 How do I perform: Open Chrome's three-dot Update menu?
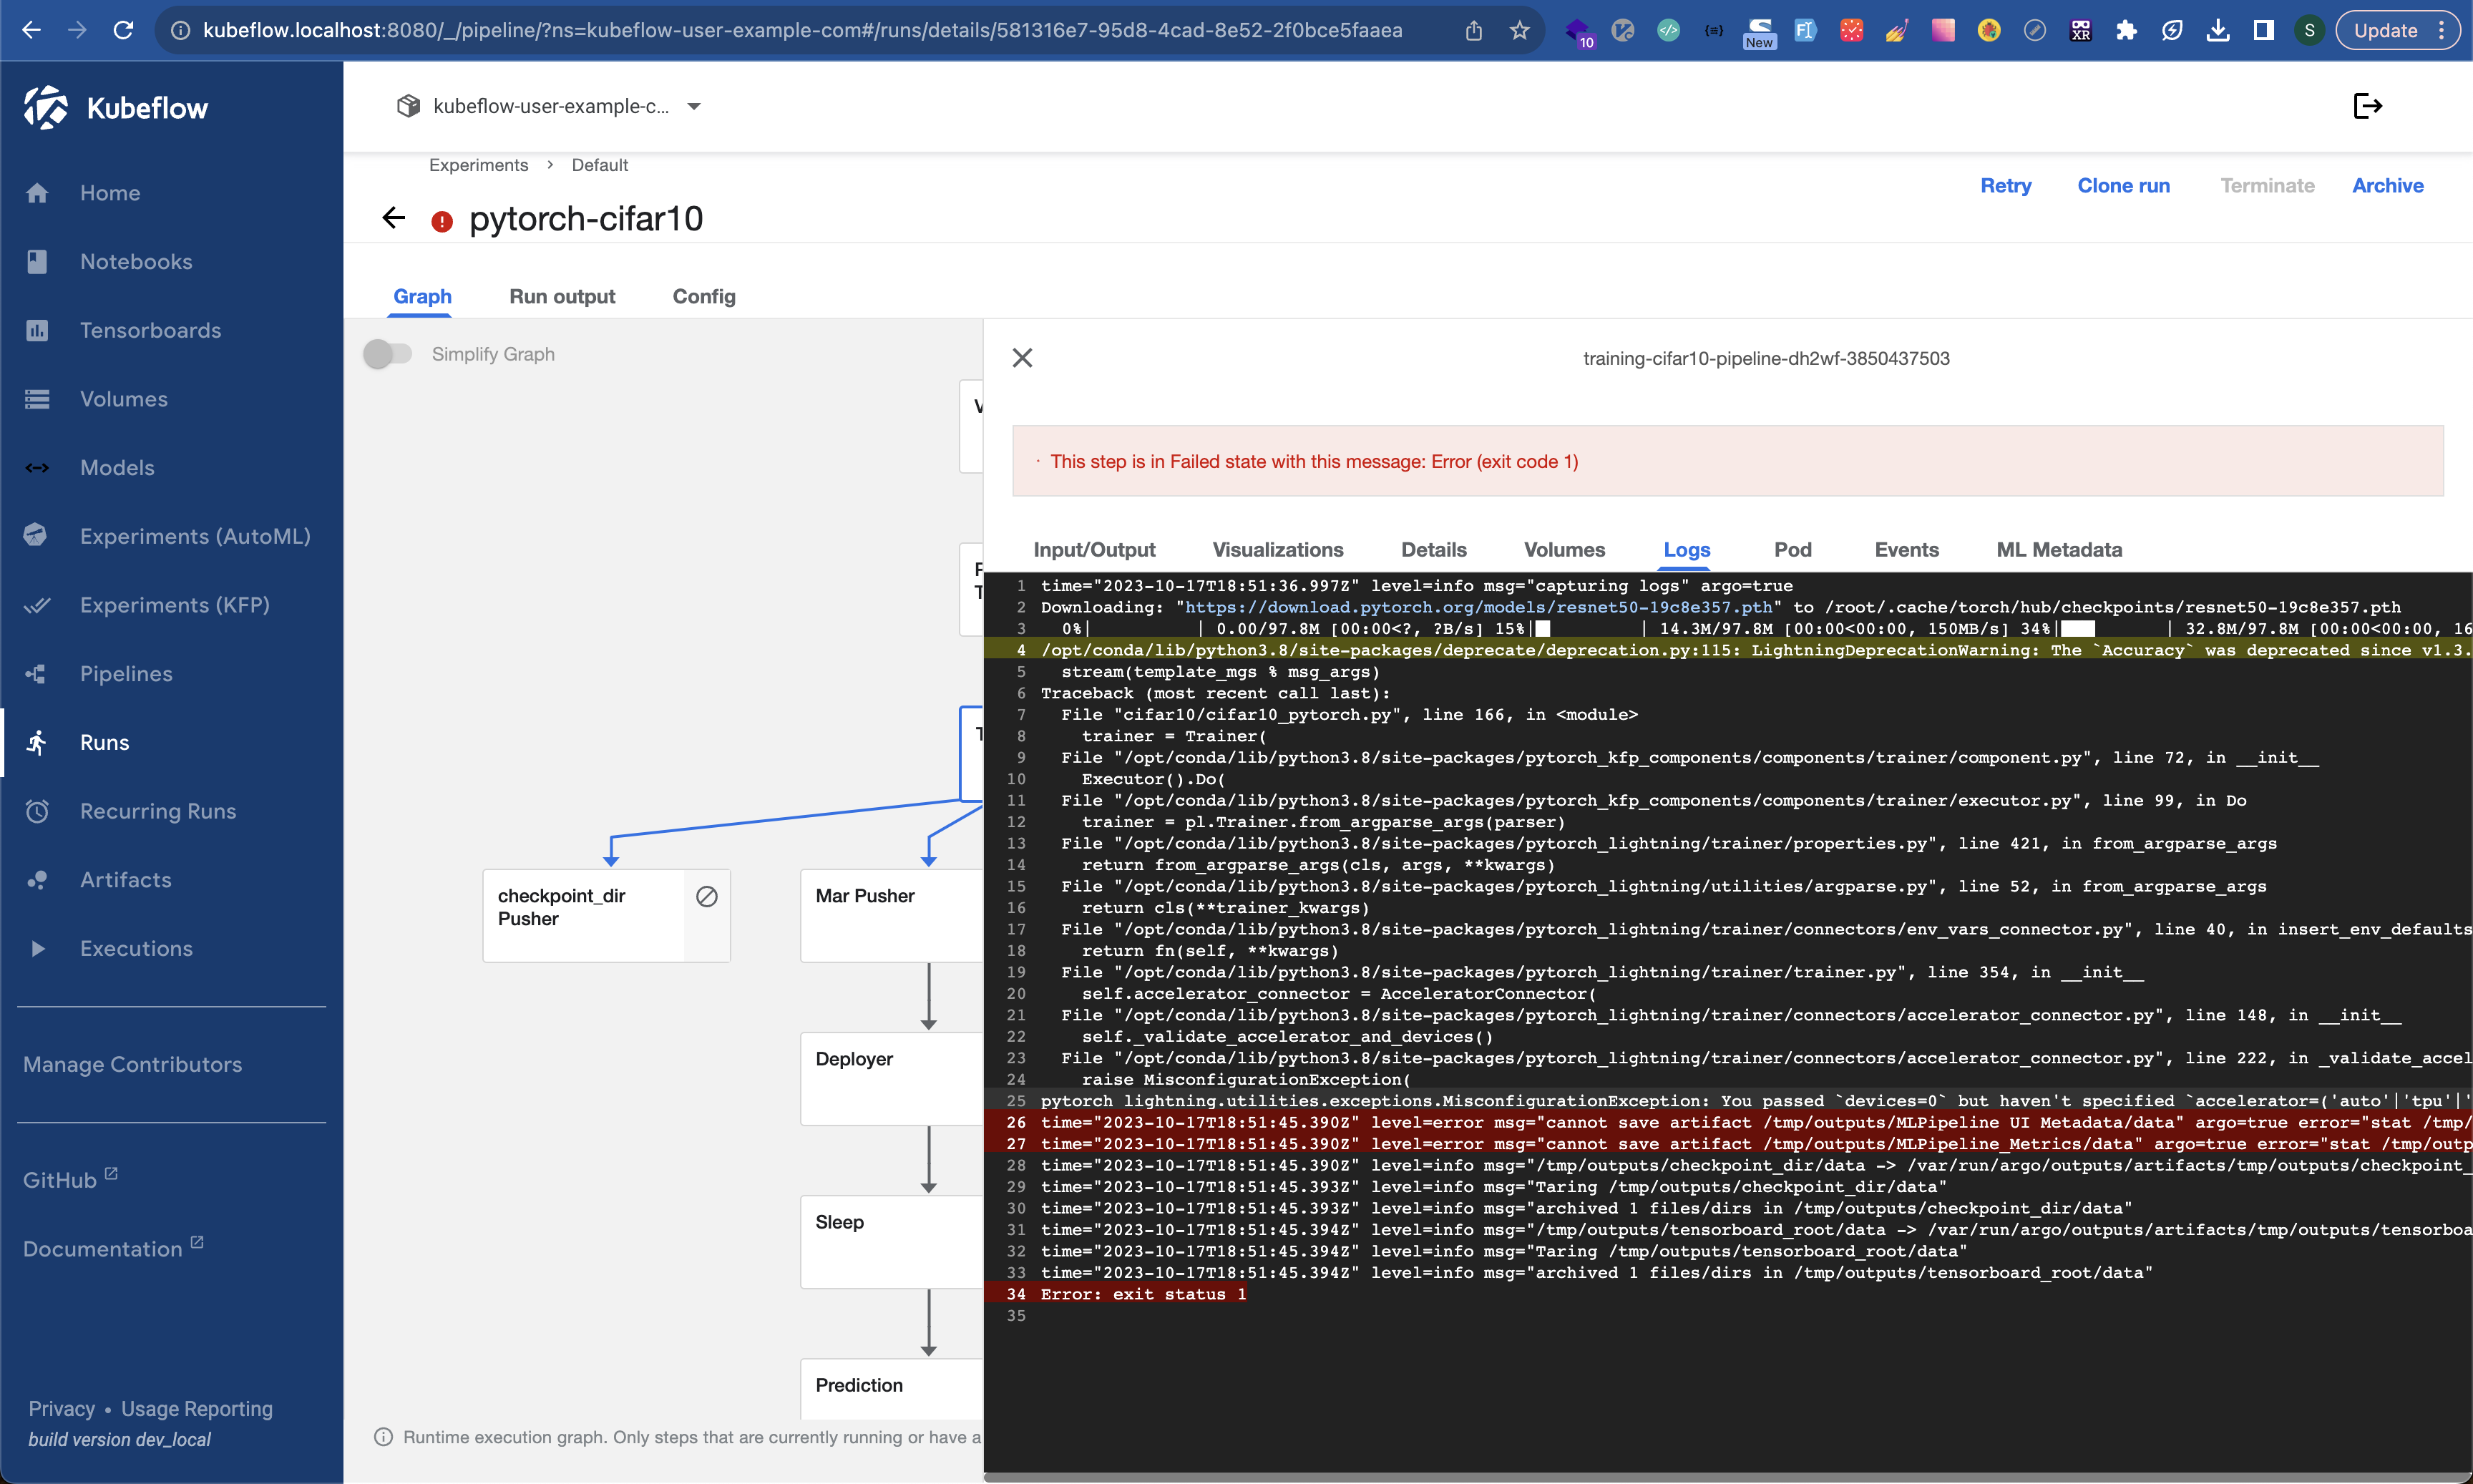click(2442, 30)
